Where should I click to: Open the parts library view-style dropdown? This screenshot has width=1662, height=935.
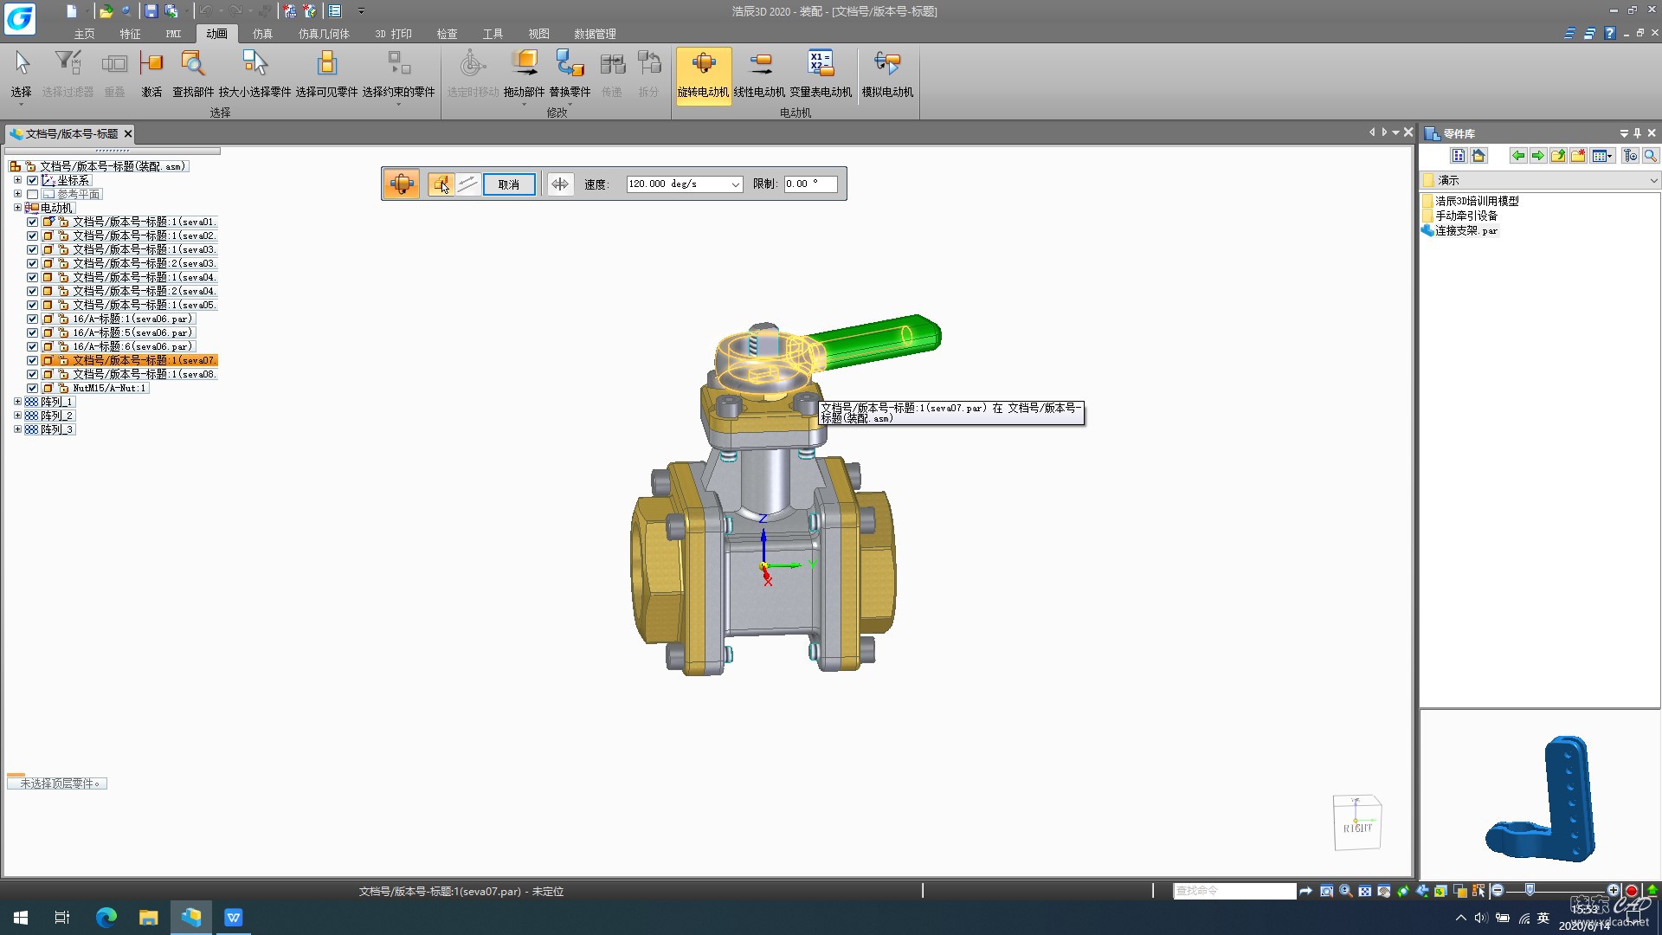point(1603,156)
